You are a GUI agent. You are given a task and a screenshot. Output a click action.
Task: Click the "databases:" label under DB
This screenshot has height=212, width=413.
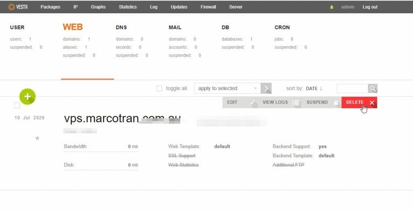tap(232, 39)
